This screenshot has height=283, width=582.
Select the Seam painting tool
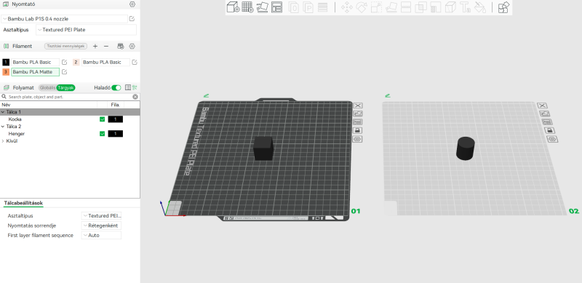coord(450,7)
